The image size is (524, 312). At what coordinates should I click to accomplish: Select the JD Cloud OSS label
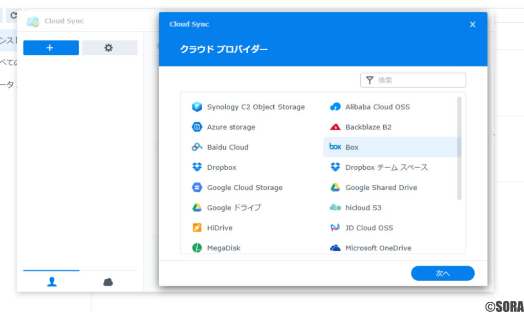369,228
